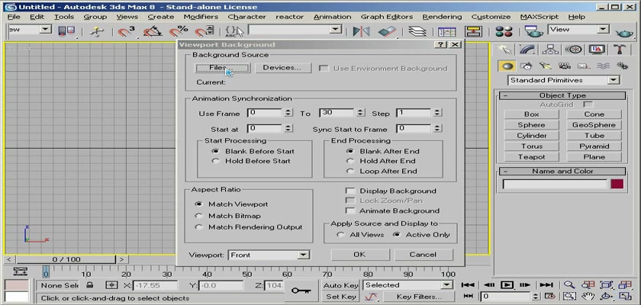
Task: Click the Files... button in Background Source
Action: tap(223, 68)
